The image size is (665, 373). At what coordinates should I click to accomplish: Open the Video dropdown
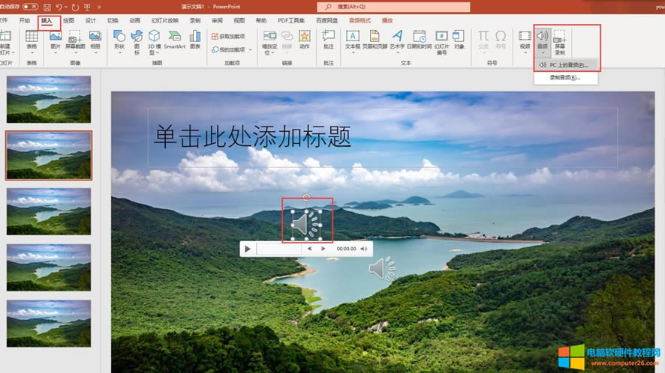pos(525,52)
